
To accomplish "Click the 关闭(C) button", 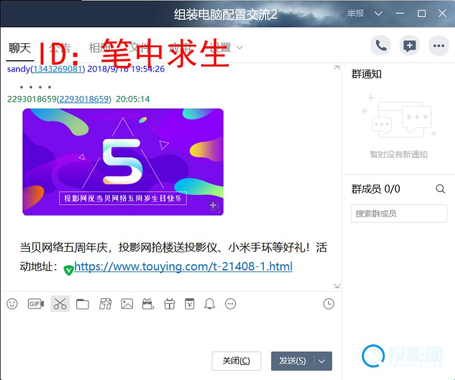I will 236,361.
